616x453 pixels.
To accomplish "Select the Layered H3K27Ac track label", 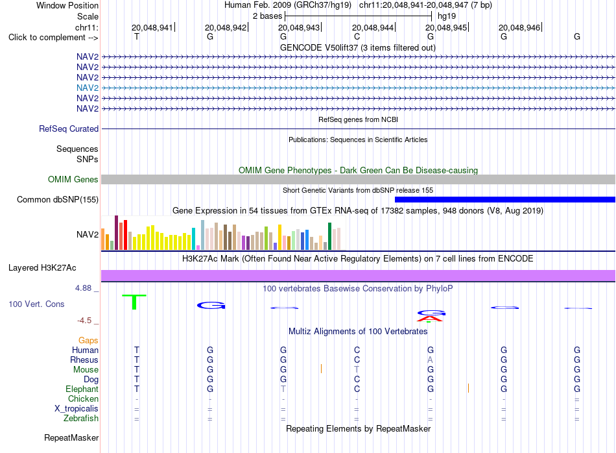I will 42,268.
